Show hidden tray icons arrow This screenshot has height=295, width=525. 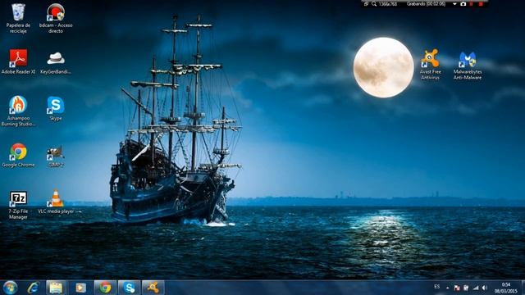point(447,288)
